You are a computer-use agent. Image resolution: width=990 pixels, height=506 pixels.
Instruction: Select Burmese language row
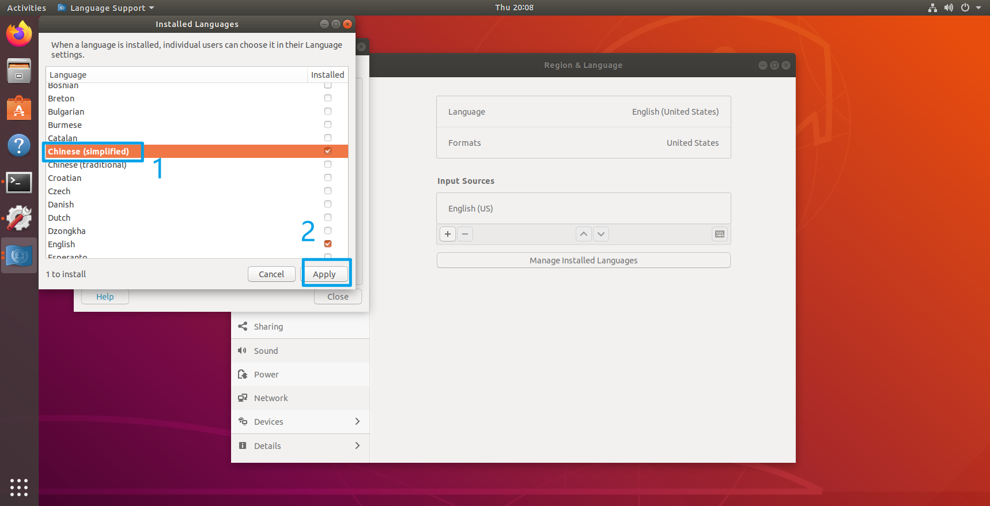point(197,124)
